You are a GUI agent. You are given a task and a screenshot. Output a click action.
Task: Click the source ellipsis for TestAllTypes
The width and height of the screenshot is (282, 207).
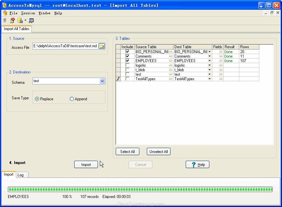click(x=171, y=79)
